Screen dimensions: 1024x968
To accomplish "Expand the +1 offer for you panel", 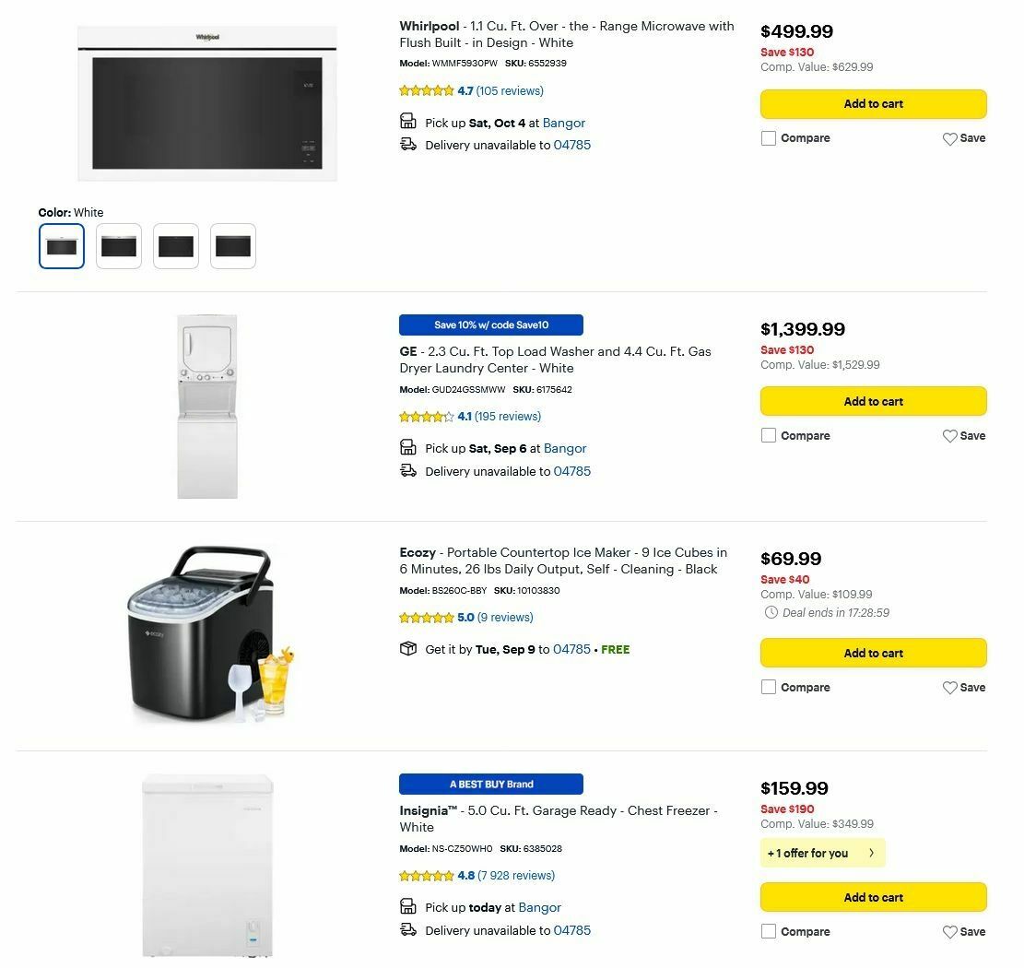I will tap(822, 853).
